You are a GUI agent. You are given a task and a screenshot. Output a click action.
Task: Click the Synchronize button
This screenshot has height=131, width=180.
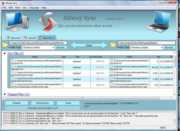click(x=42, y=103)
